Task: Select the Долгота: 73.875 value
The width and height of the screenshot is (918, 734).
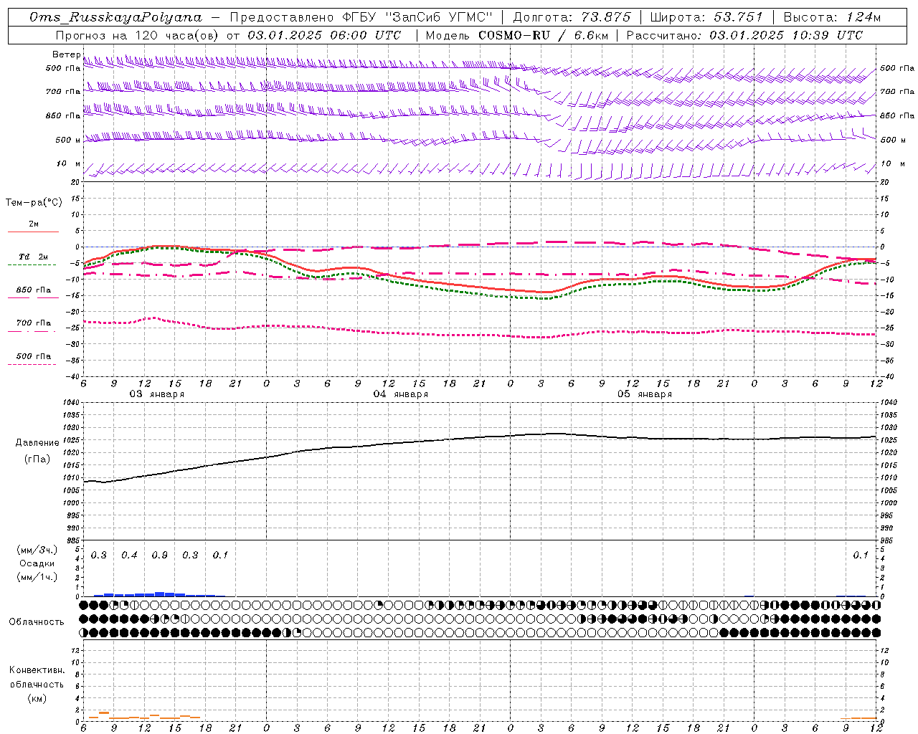Action: [x=572, y=17]
